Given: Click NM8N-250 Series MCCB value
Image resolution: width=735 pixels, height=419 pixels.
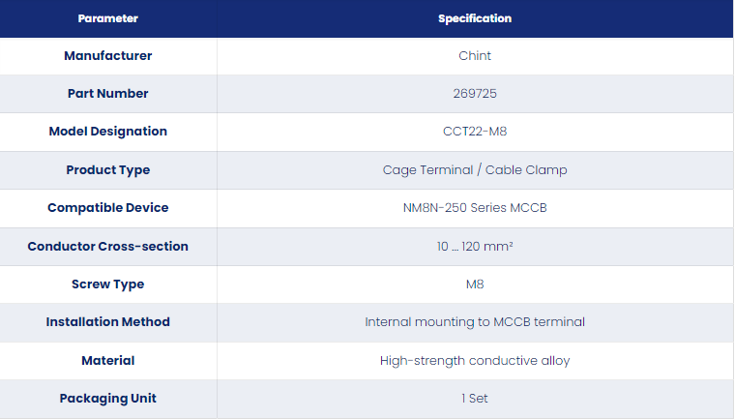Looking at the screenshot, I should (475, 208).
